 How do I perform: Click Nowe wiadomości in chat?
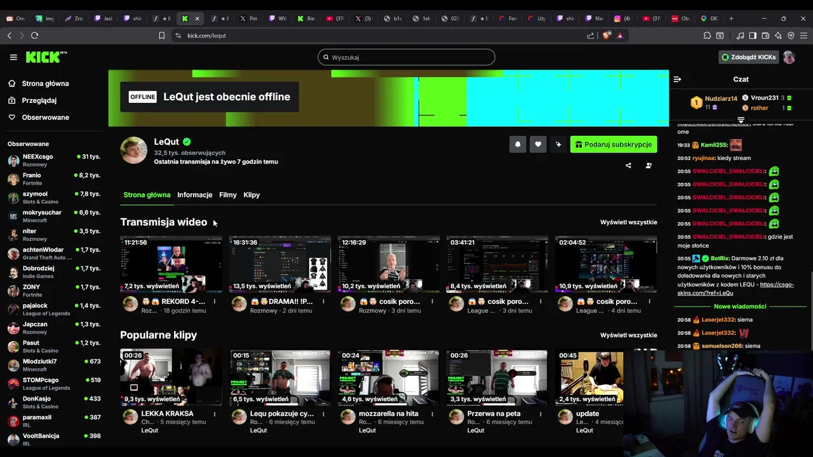coord(739,306)
